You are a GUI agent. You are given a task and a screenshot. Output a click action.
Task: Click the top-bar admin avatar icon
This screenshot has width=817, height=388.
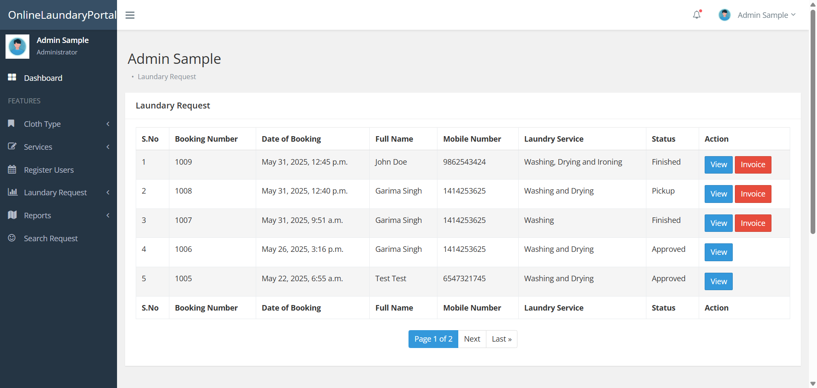click(x=724, y=15)
